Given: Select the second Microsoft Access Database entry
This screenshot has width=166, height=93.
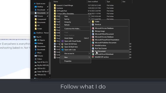Looking at the screenshot, I should pyautogui.click(x=110, y=37).
